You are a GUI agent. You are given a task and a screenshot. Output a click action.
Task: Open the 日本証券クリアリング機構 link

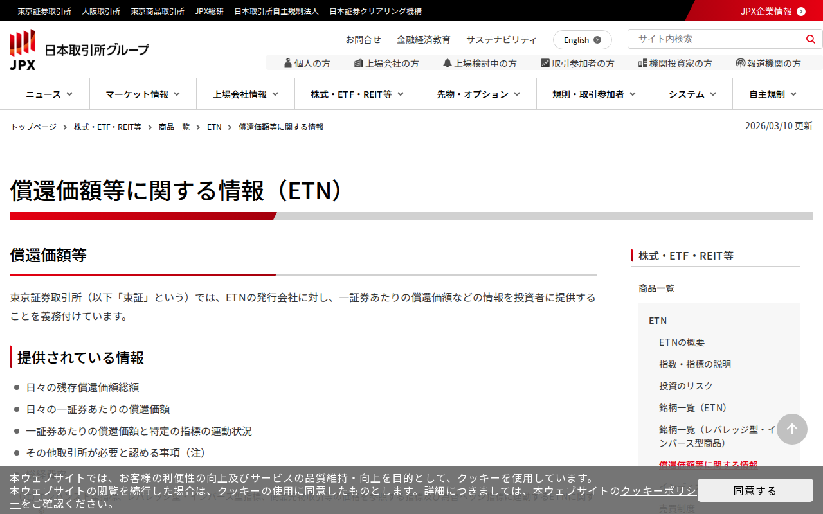click(375, 11)
